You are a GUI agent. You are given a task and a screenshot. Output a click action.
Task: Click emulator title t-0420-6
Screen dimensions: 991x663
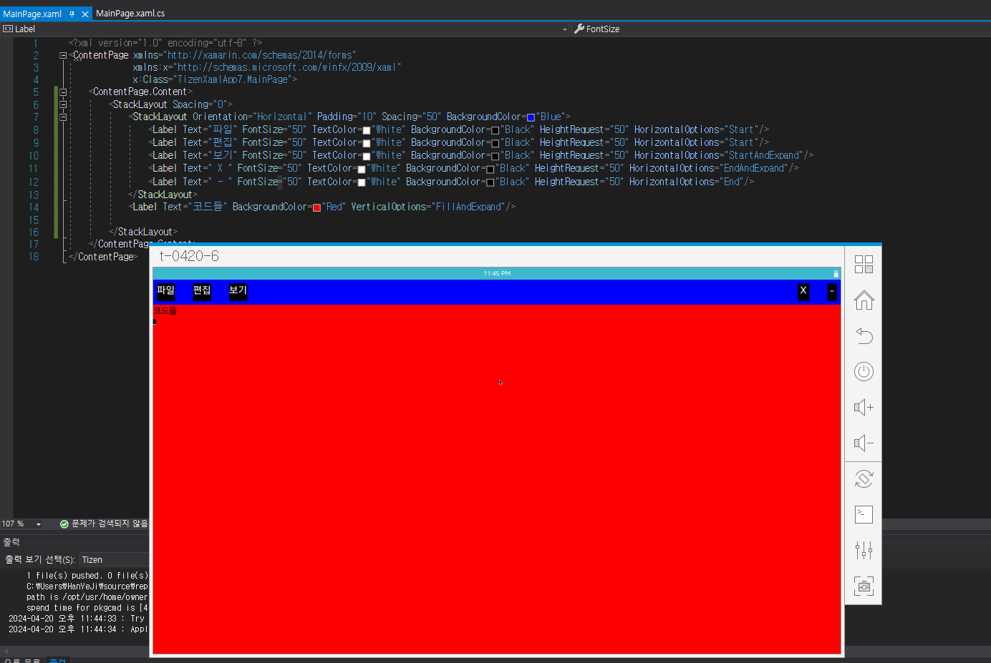(x=189, y=256)
